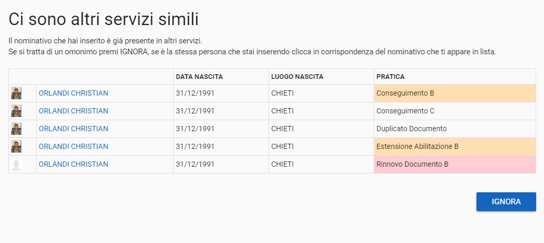Select the orange Conseguimento B cell
Screen dimensions: 544x243
tap(454, 94)
